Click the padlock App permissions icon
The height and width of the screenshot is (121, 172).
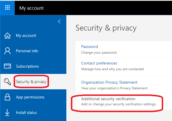tap(7, 97)
